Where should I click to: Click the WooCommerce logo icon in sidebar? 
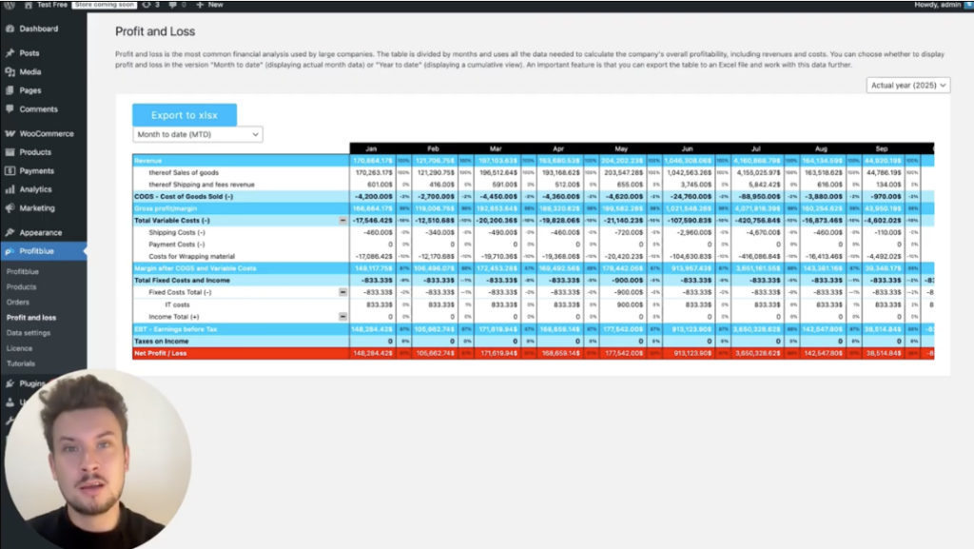point(10,134)
